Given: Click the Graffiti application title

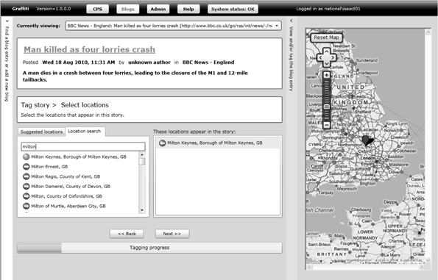Looking at the screenshot, I should coord(21,9).
